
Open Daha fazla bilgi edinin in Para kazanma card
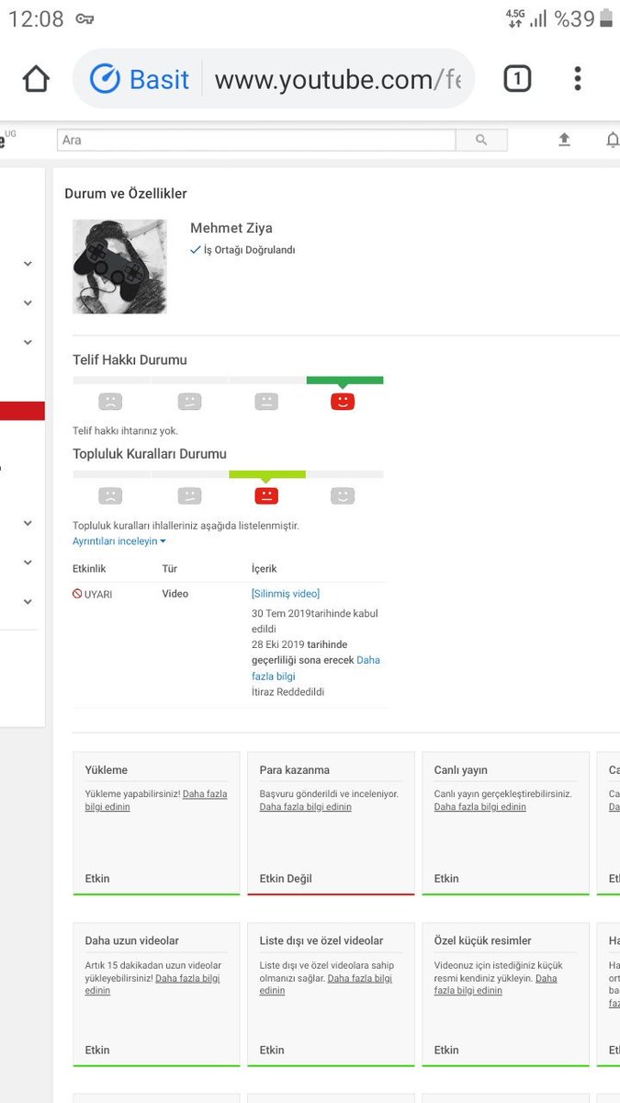pos(306,807)
